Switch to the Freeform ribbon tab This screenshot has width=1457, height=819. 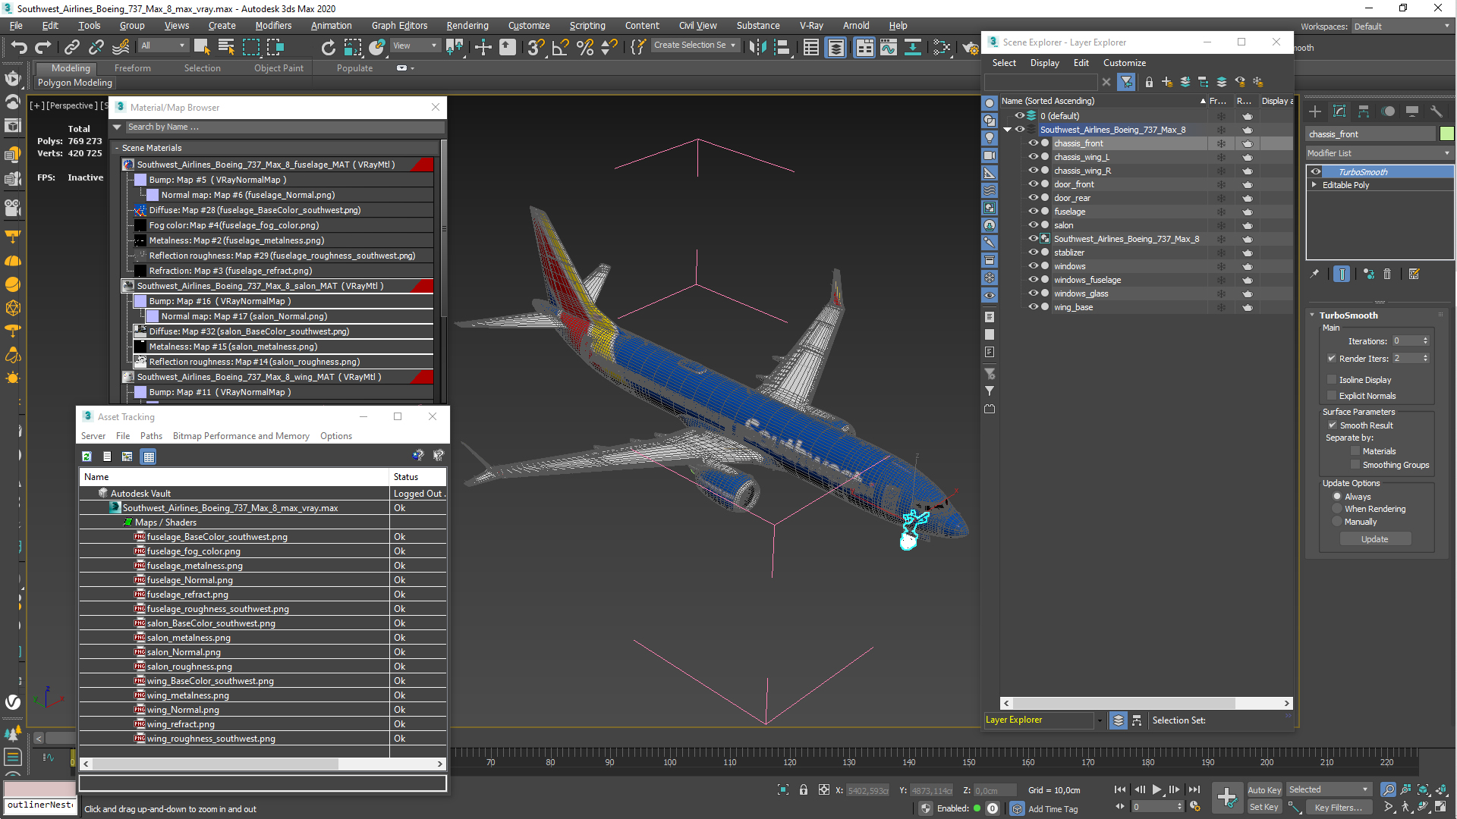point(133,68)
